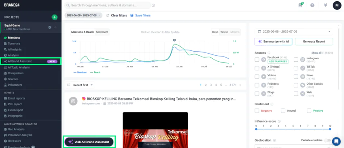Select the Weeks chart granularity
Screen dimensions: 344x148
224,32
